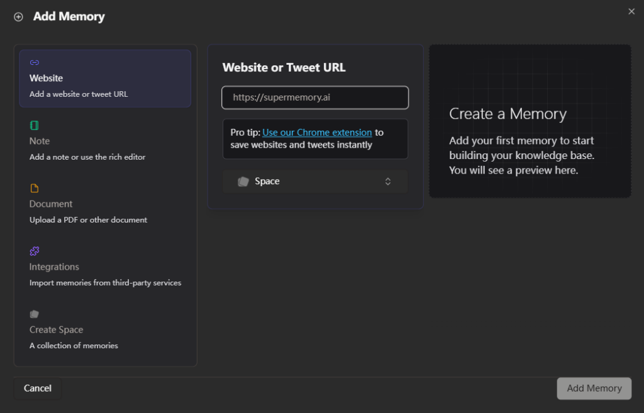
Task: Click the link icon above Website
Action: (35, 63)
